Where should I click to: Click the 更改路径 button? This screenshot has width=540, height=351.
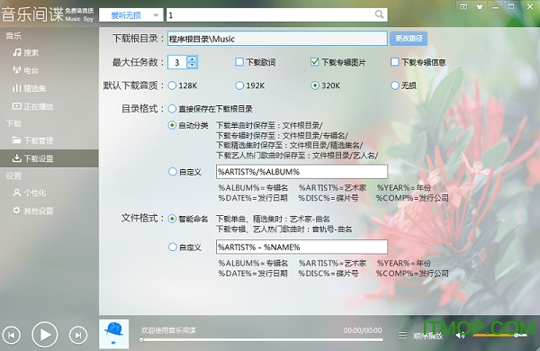409,38
